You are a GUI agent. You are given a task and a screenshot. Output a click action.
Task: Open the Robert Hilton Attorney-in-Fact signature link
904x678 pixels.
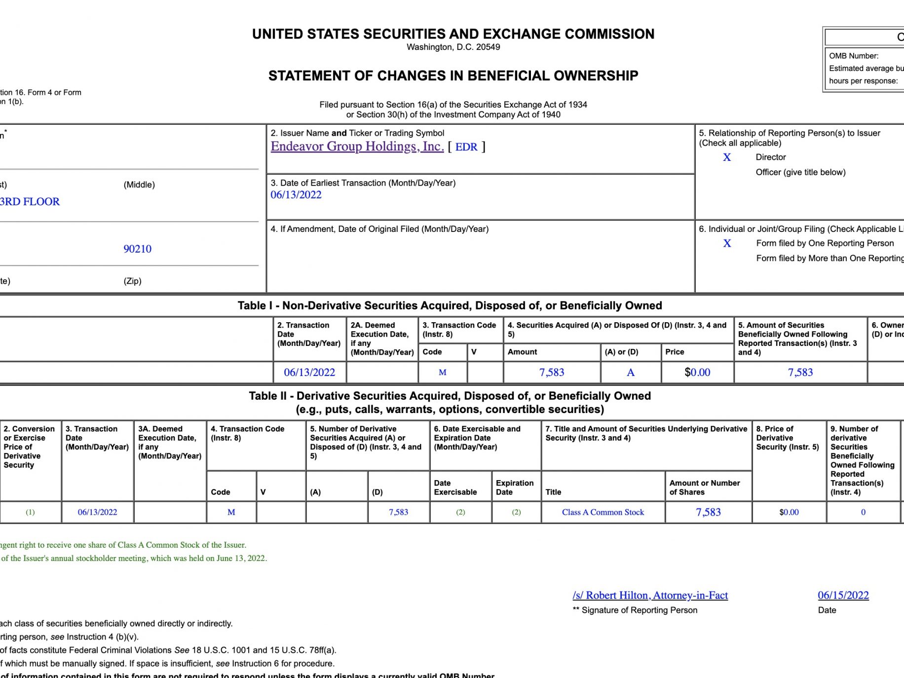(x=650, y=595)
